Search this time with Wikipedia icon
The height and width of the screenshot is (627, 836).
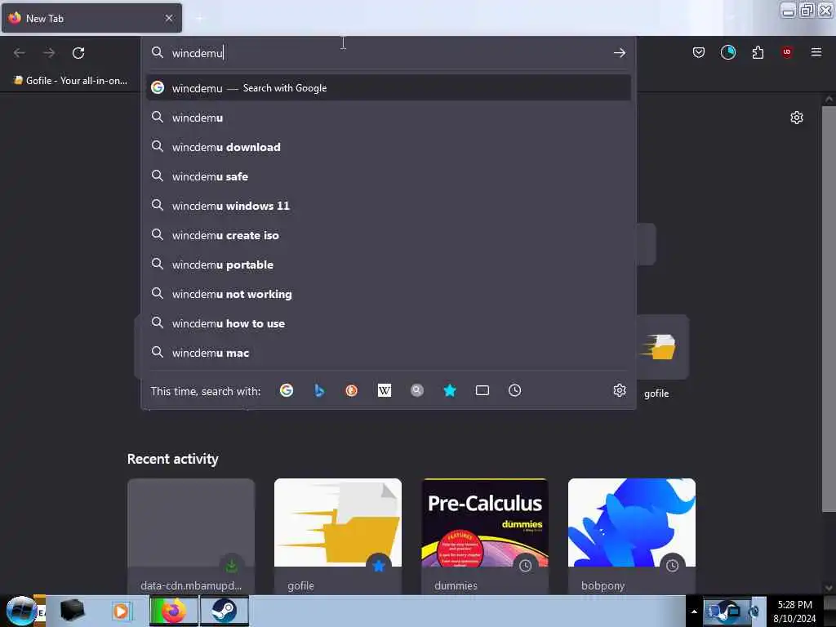point(385,390)
